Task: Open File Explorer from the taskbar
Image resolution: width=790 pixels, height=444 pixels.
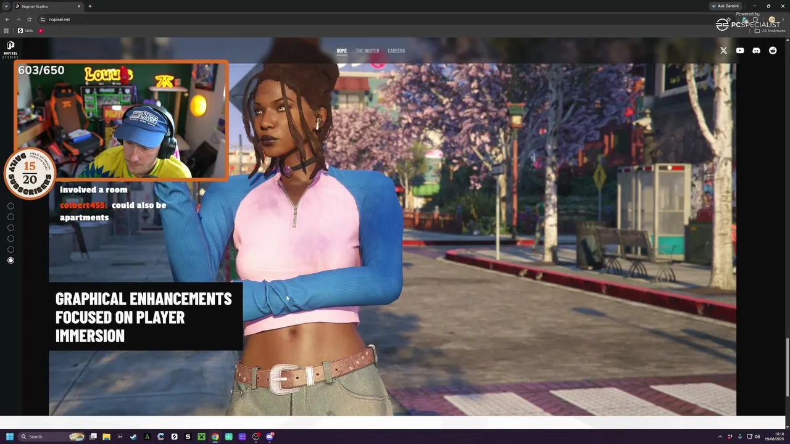Action: click(106, 437)
